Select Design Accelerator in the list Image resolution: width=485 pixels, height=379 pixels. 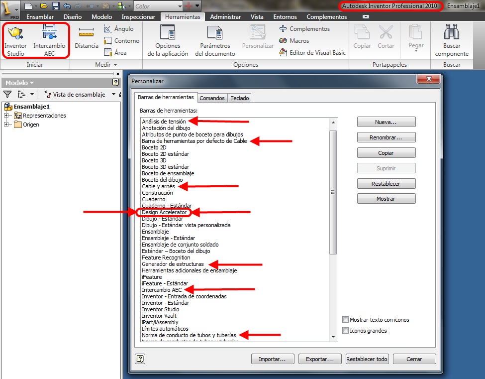[164, 212]
